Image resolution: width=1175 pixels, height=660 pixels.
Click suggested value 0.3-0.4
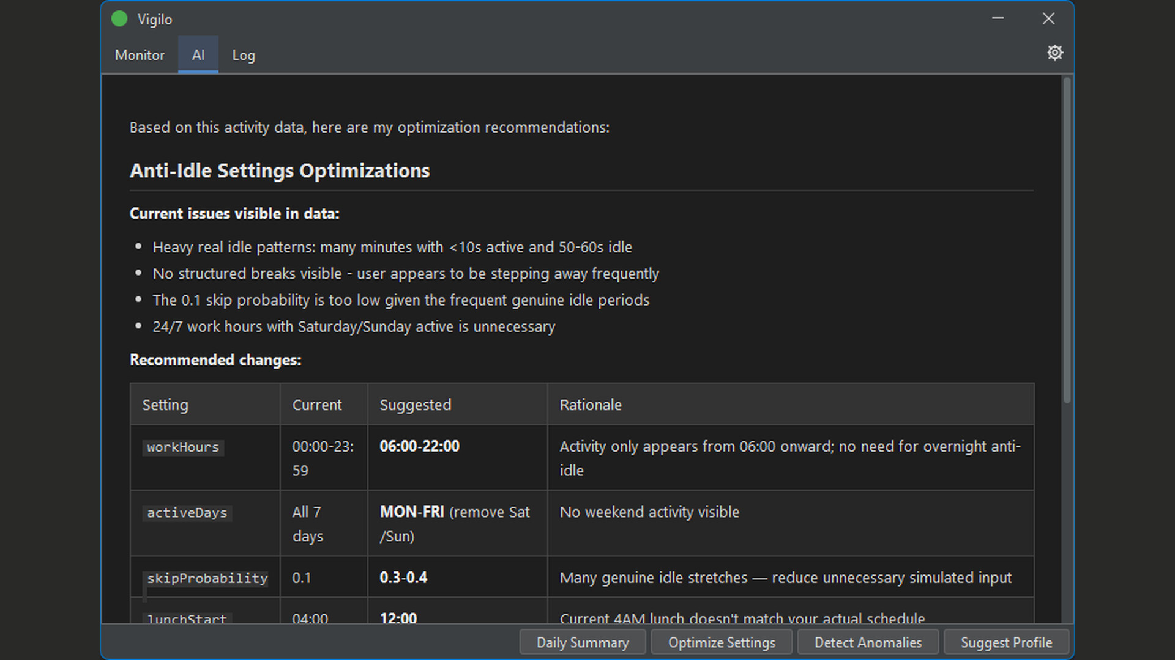[x=403, y=577]
